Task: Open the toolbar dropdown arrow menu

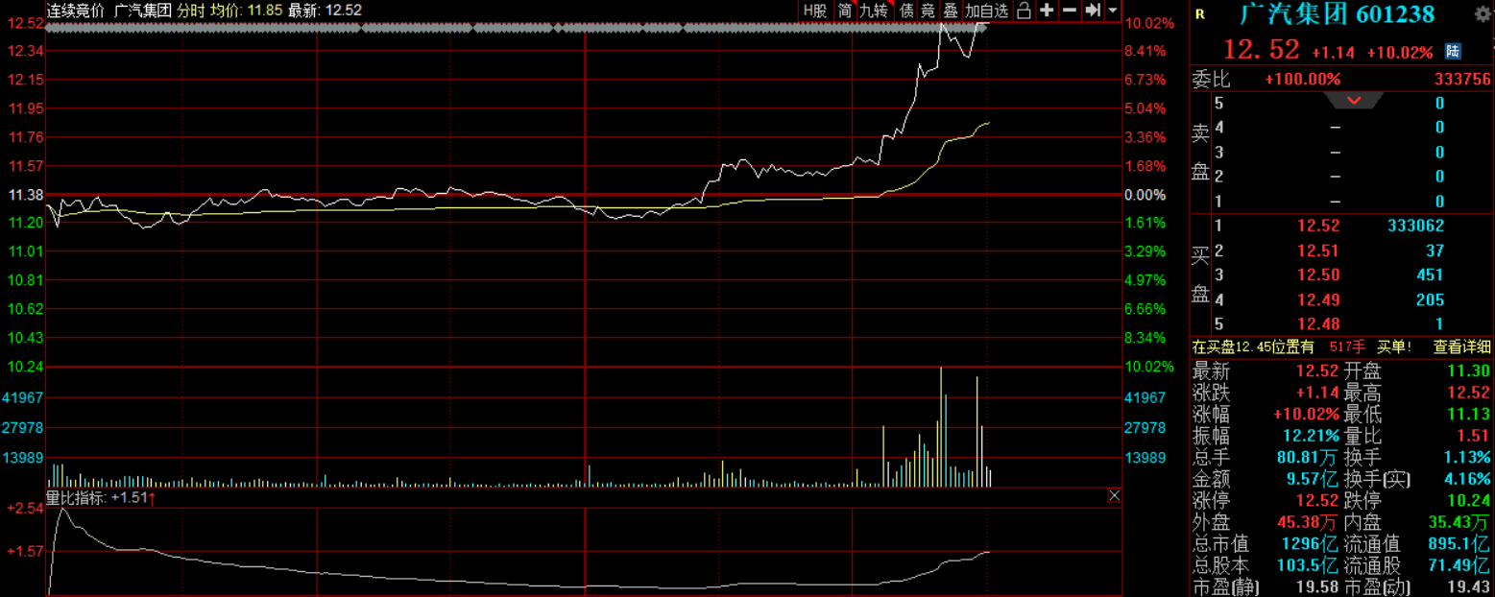Action: pos(1113,11)
